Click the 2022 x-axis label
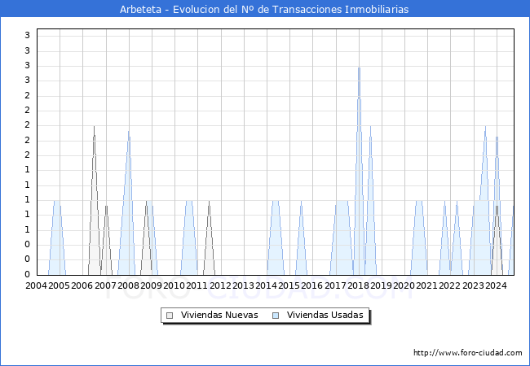The height and width of the screenshot is (366, 530). pos(449,285)
